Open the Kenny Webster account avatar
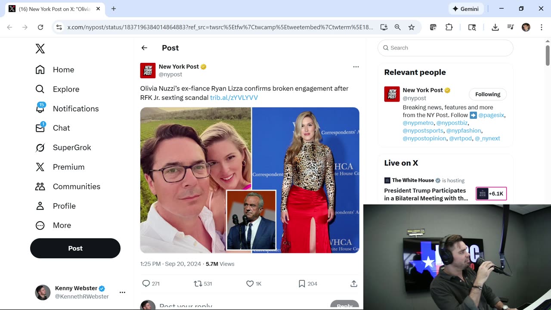551x310 pixels. (x=43, y=292)
